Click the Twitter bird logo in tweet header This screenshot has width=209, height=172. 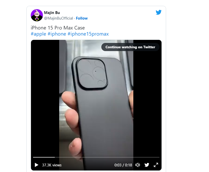158,12
